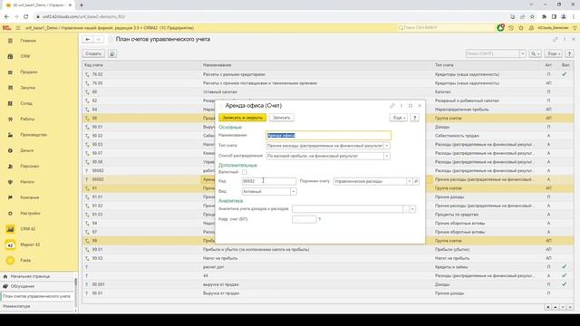Expand the list search field history arrow

(x=523, y=54)
